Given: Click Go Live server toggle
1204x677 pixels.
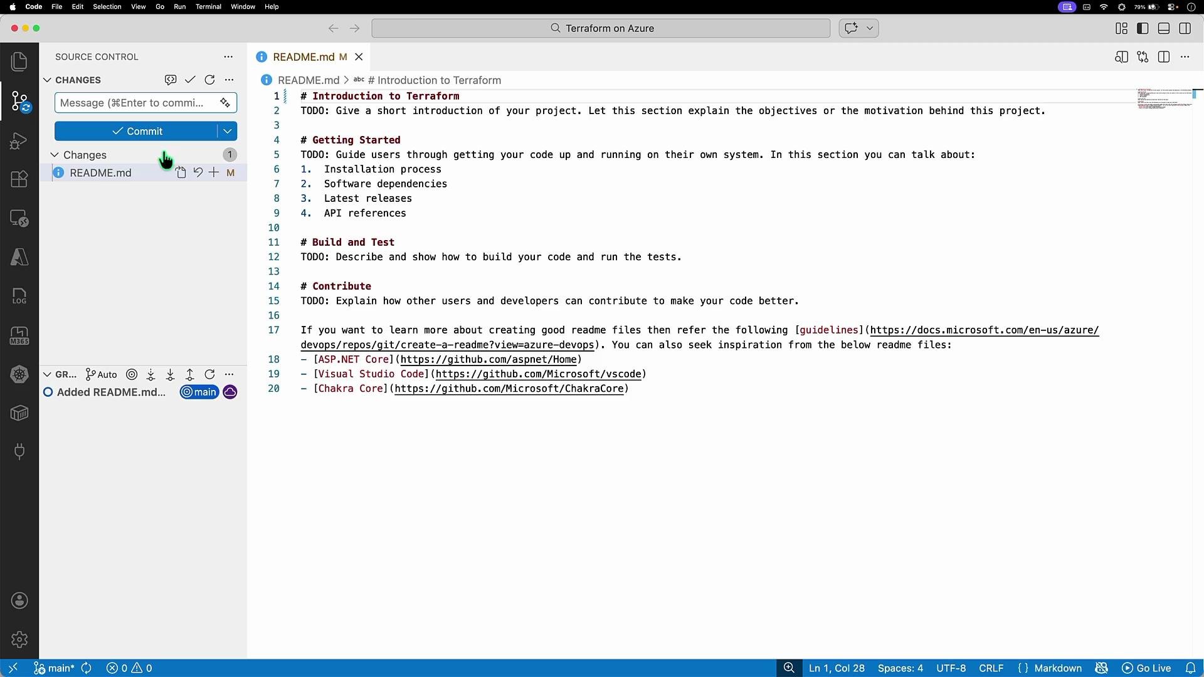Looking at the screenshot, I should point(1146,668).
